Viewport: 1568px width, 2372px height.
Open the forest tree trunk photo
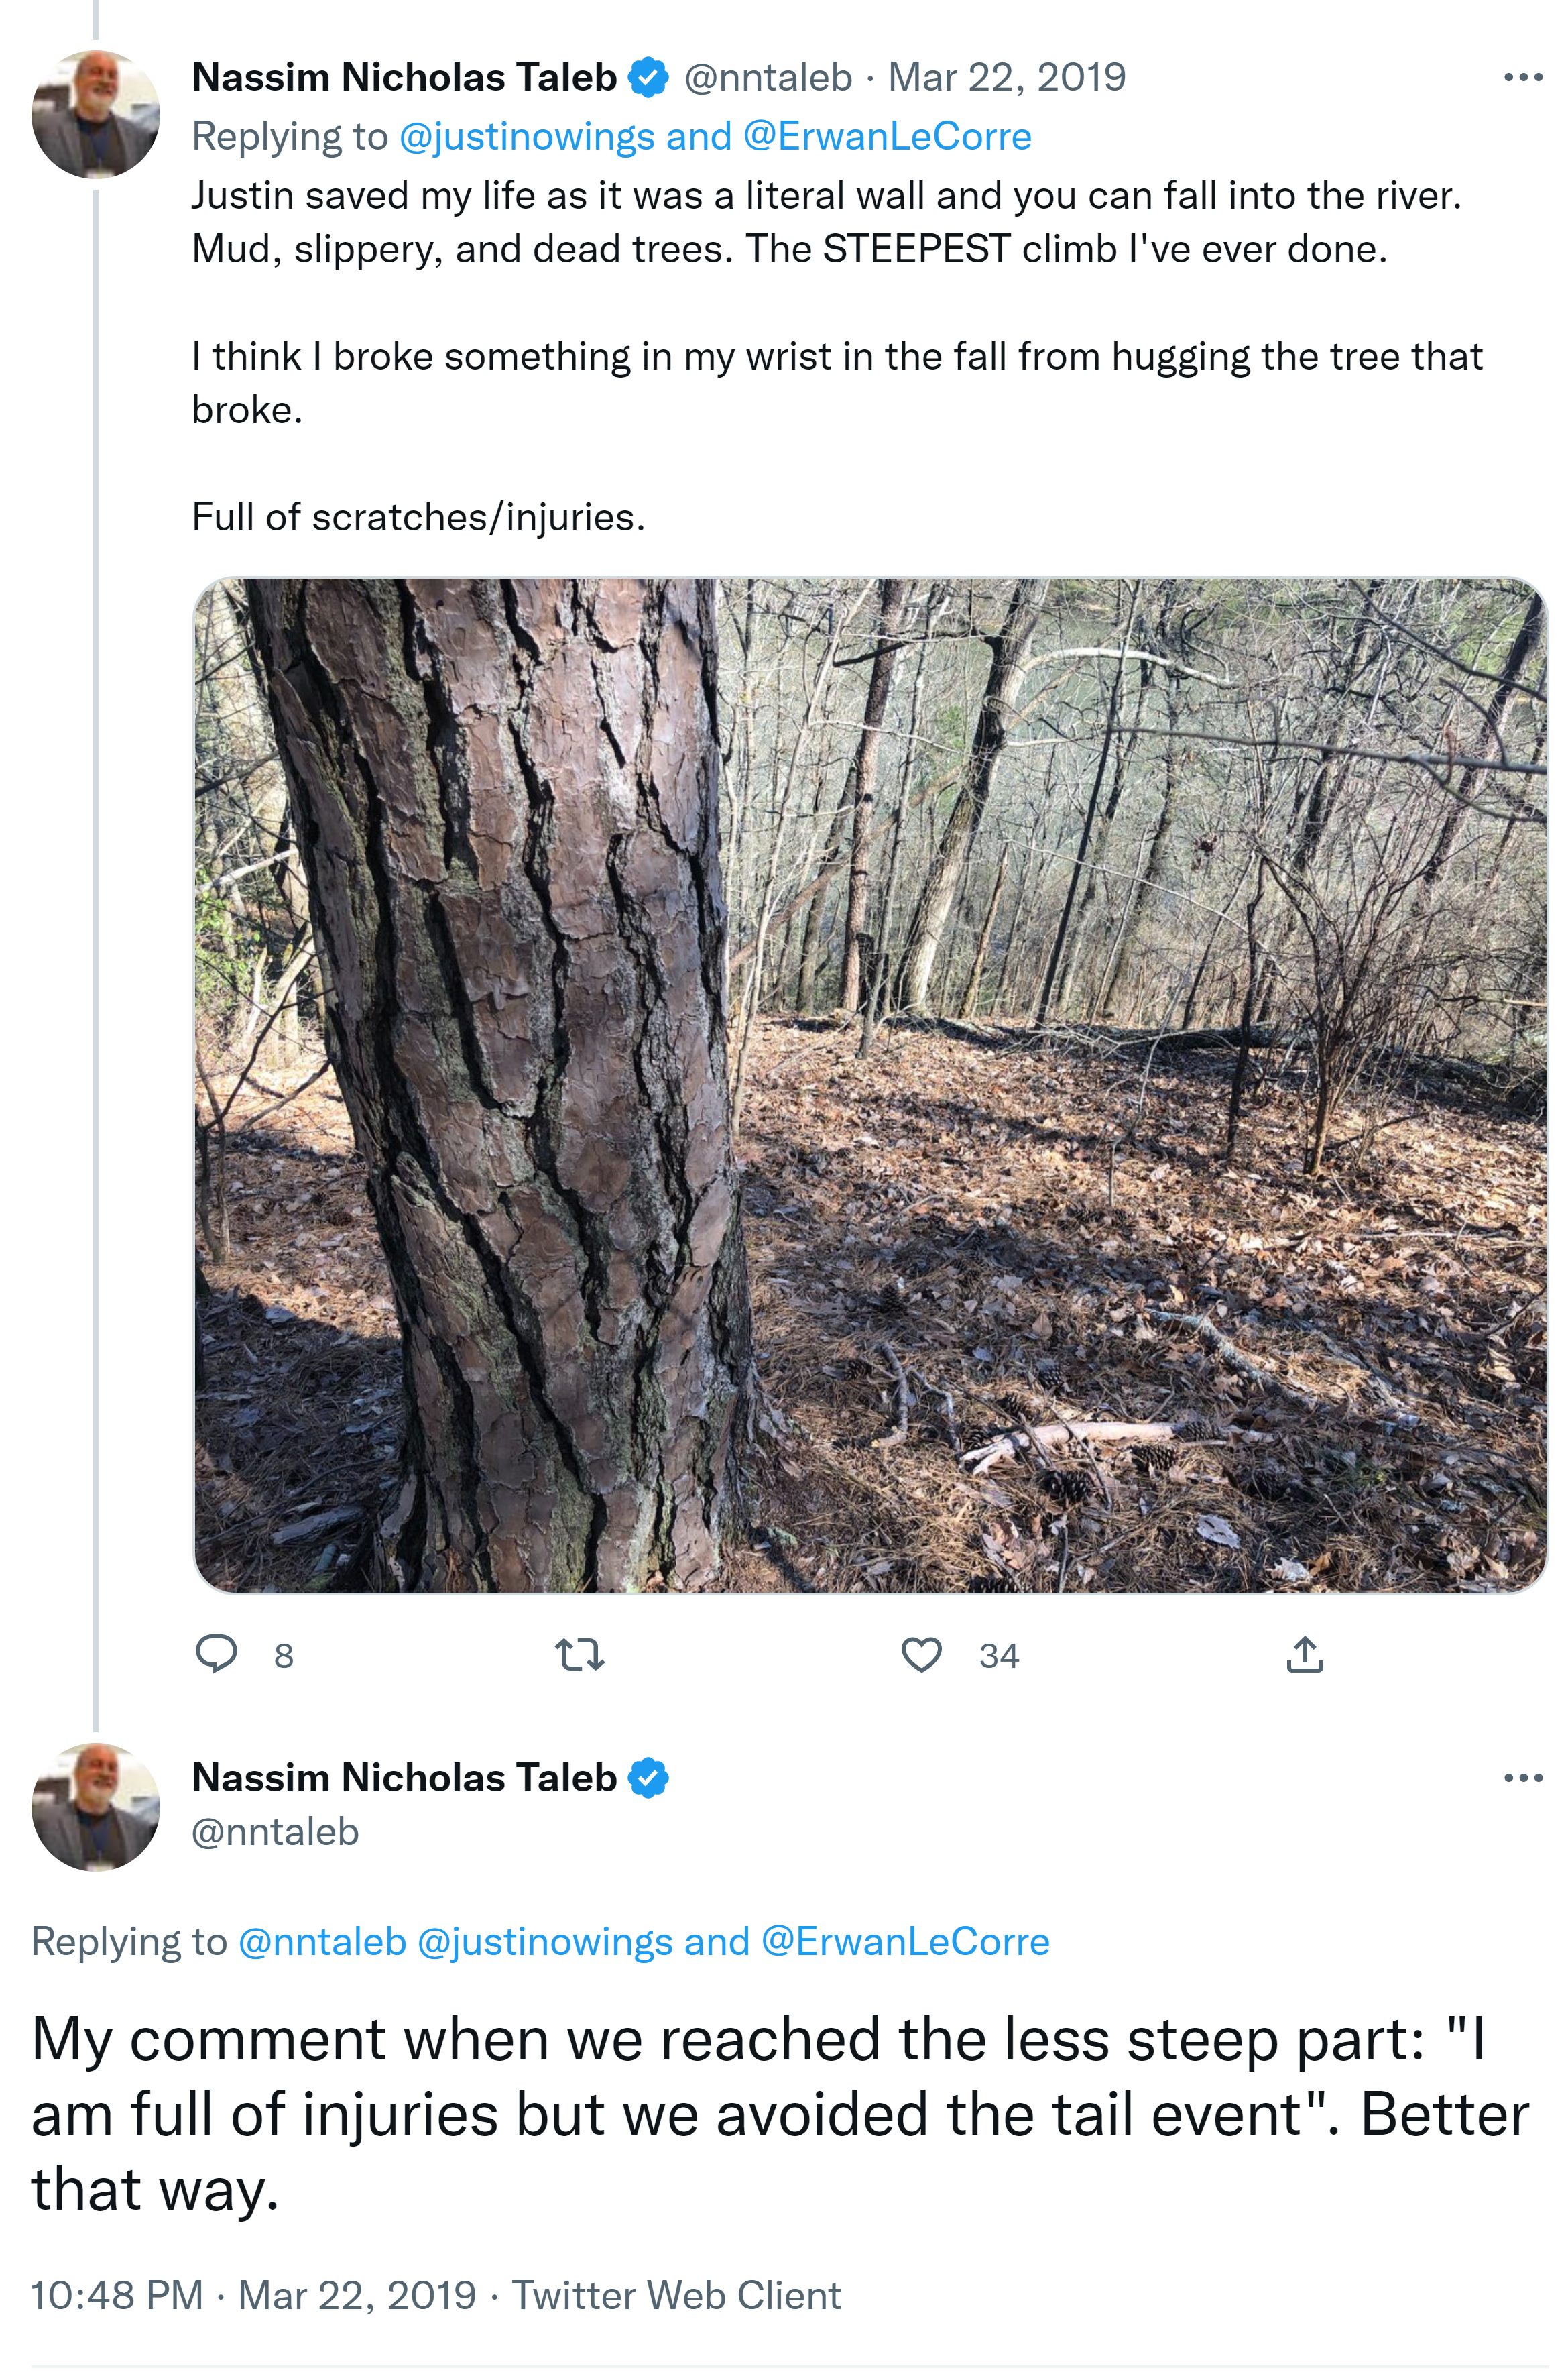pyautogui.click(x=870, y=1086)
